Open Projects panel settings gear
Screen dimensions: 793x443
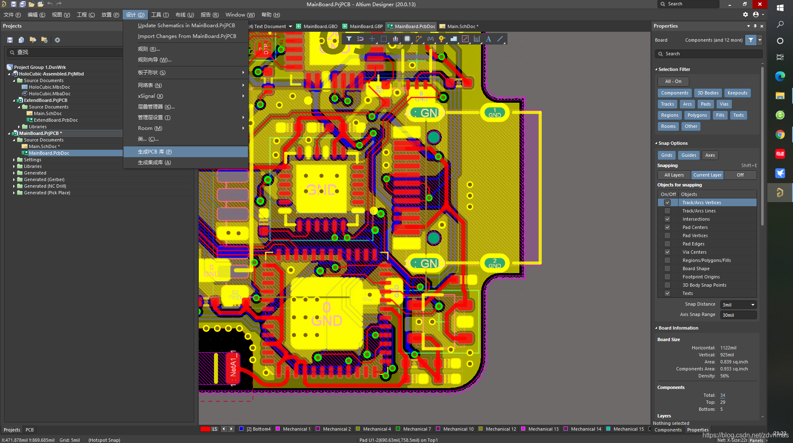point(57,40)
